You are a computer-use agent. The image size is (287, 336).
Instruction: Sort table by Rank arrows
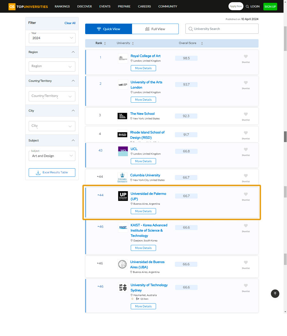point(105,43)
